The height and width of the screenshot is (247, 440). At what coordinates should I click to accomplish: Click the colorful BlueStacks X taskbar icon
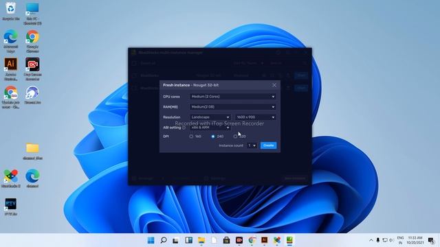277,240
